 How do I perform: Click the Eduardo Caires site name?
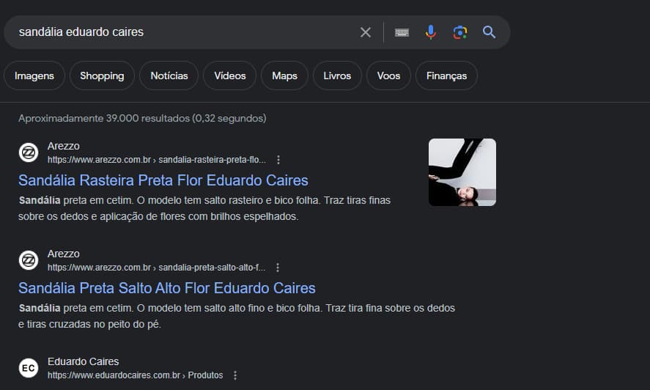84,361
